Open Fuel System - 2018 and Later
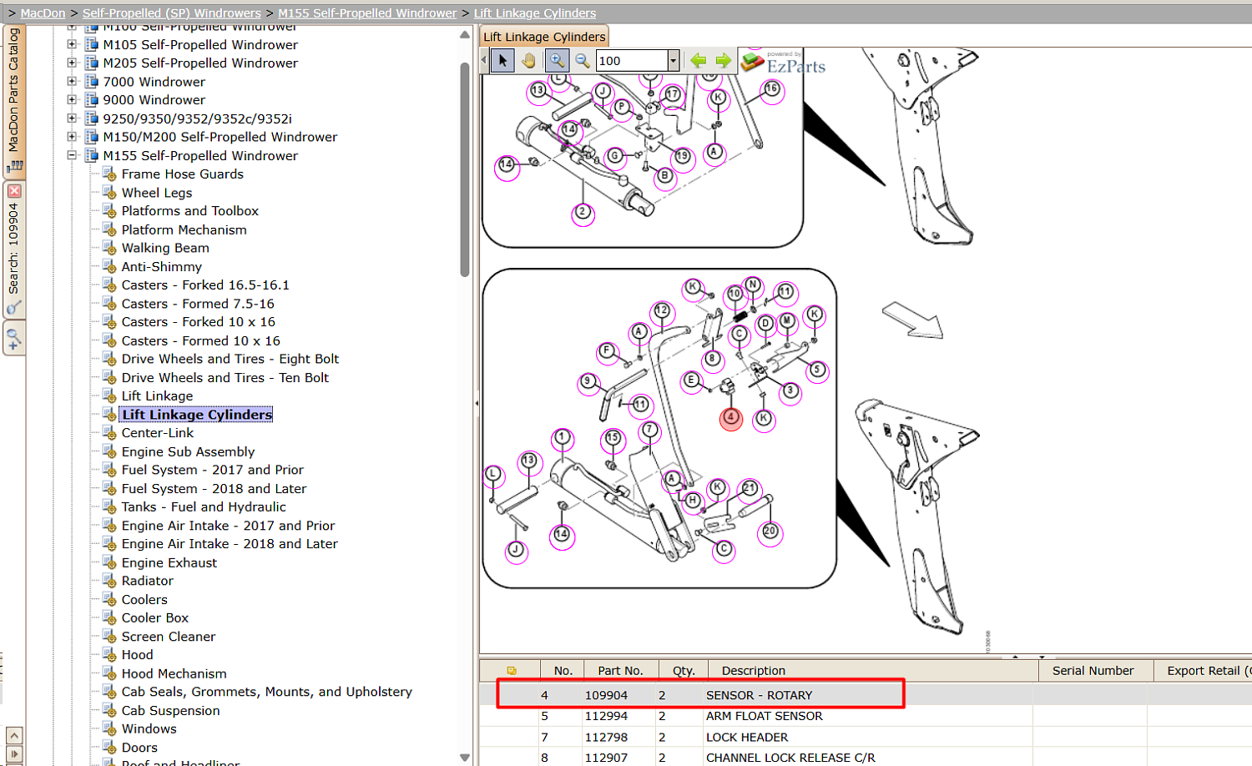Screen dimensions: 1252x766 (x=214, y=489)
